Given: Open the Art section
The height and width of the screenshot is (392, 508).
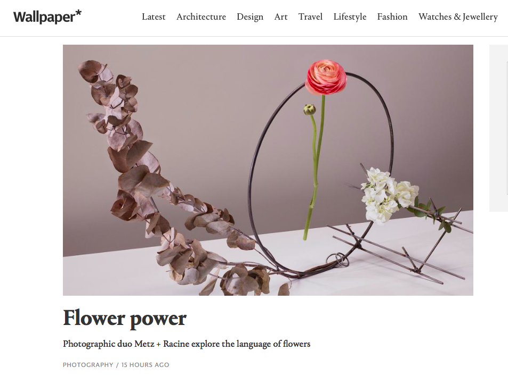Looking at the screenshot, I should tap(281, 17).
